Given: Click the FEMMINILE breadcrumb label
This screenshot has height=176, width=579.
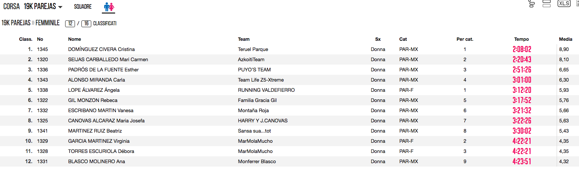Looking at the screenshot, I should pyautogui.click(x=47, y=23).
